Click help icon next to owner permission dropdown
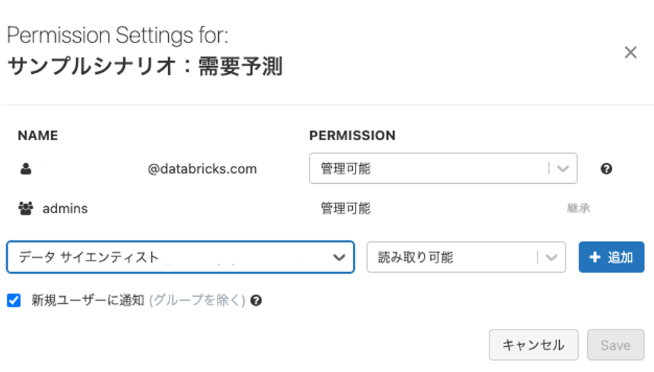The image size is (654, 372). click(606, 169)
